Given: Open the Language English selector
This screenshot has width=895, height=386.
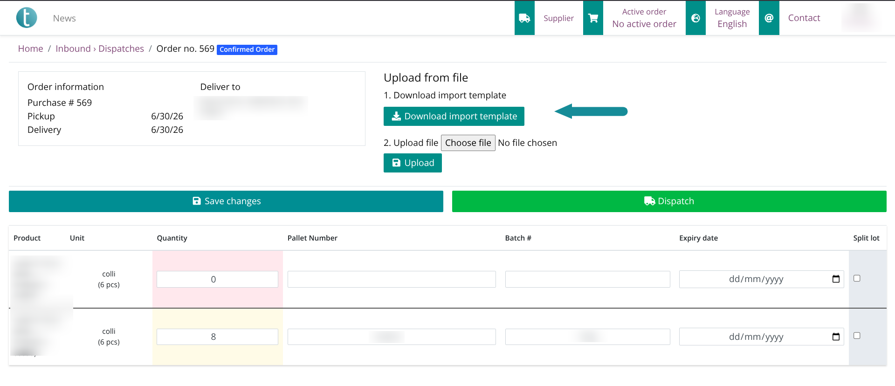Looking at the screenshot, I should [x=732, y=18].
